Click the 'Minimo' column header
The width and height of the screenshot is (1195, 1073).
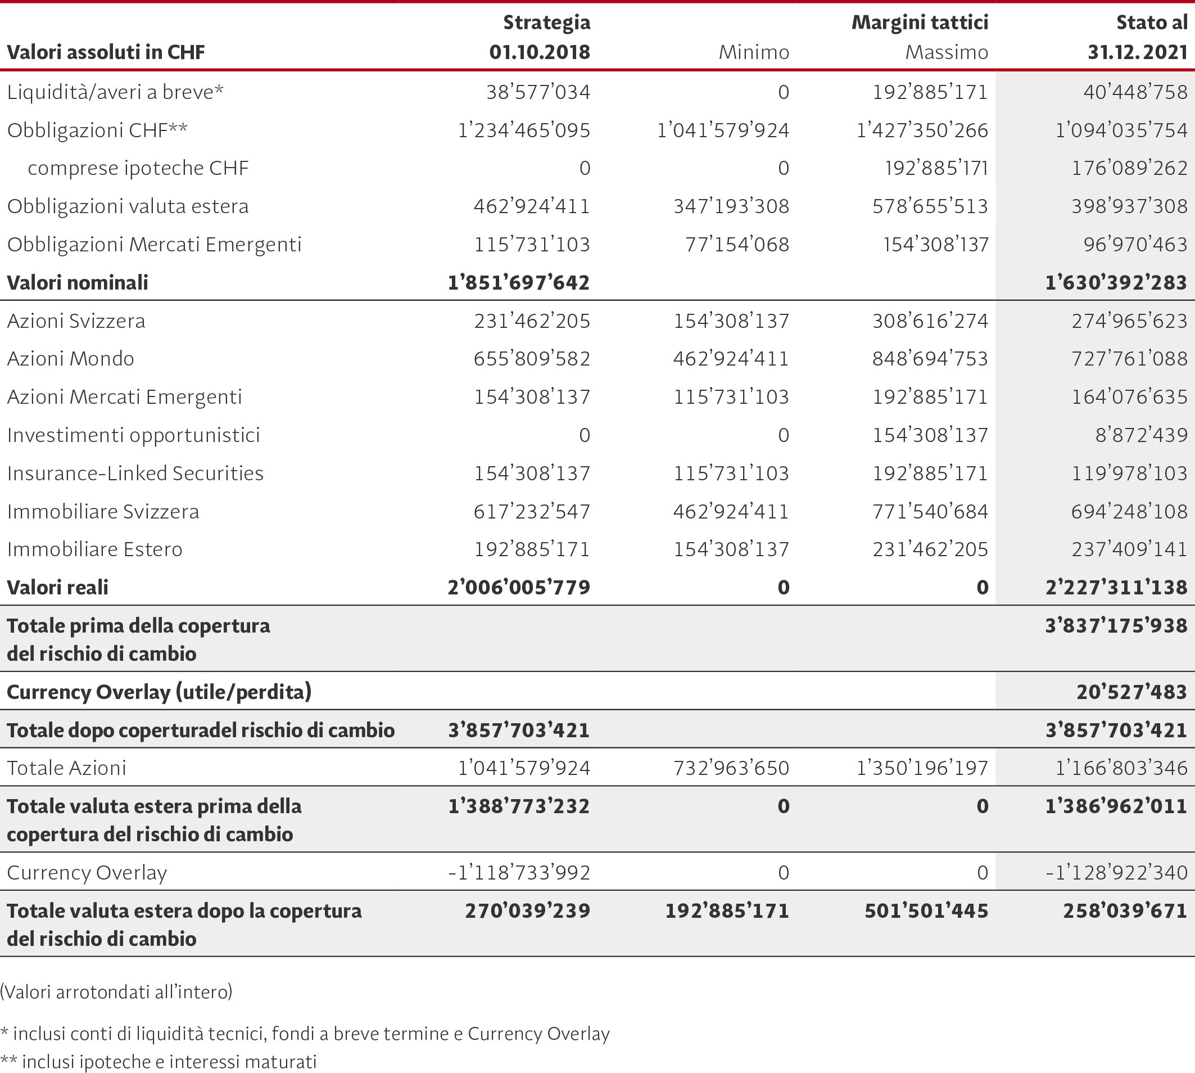click(754, 52)
